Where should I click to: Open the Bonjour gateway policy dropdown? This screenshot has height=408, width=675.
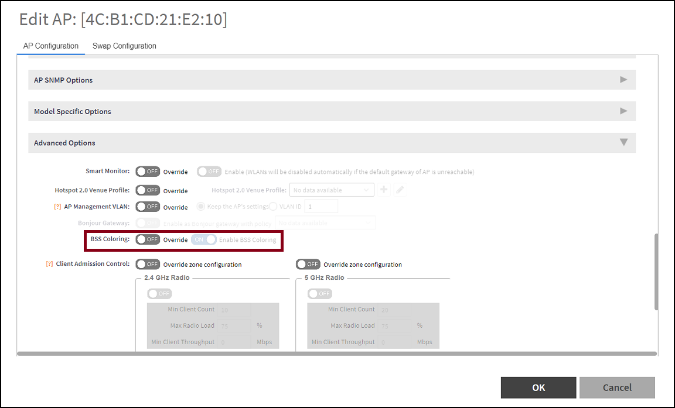click(x=325, y=222)
